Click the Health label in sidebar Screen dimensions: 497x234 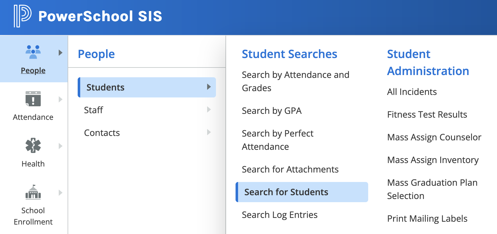point(33,164)
